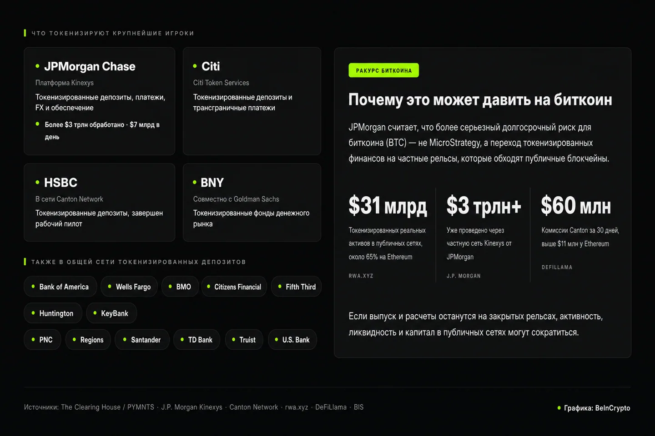The height and width of the screenshot is (436, 655).
Task: Click 'Платформа Kinexys' subtitle
Action: tap(65, 83)
